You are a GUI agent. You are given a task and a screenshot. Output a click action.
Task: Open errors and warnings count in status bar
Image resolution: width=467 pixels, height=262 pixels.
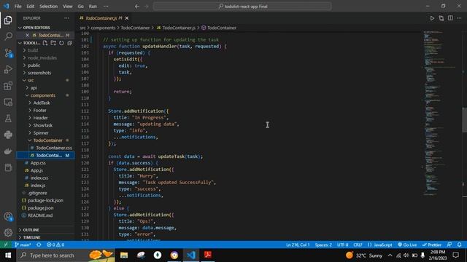[x=55, y=245]
